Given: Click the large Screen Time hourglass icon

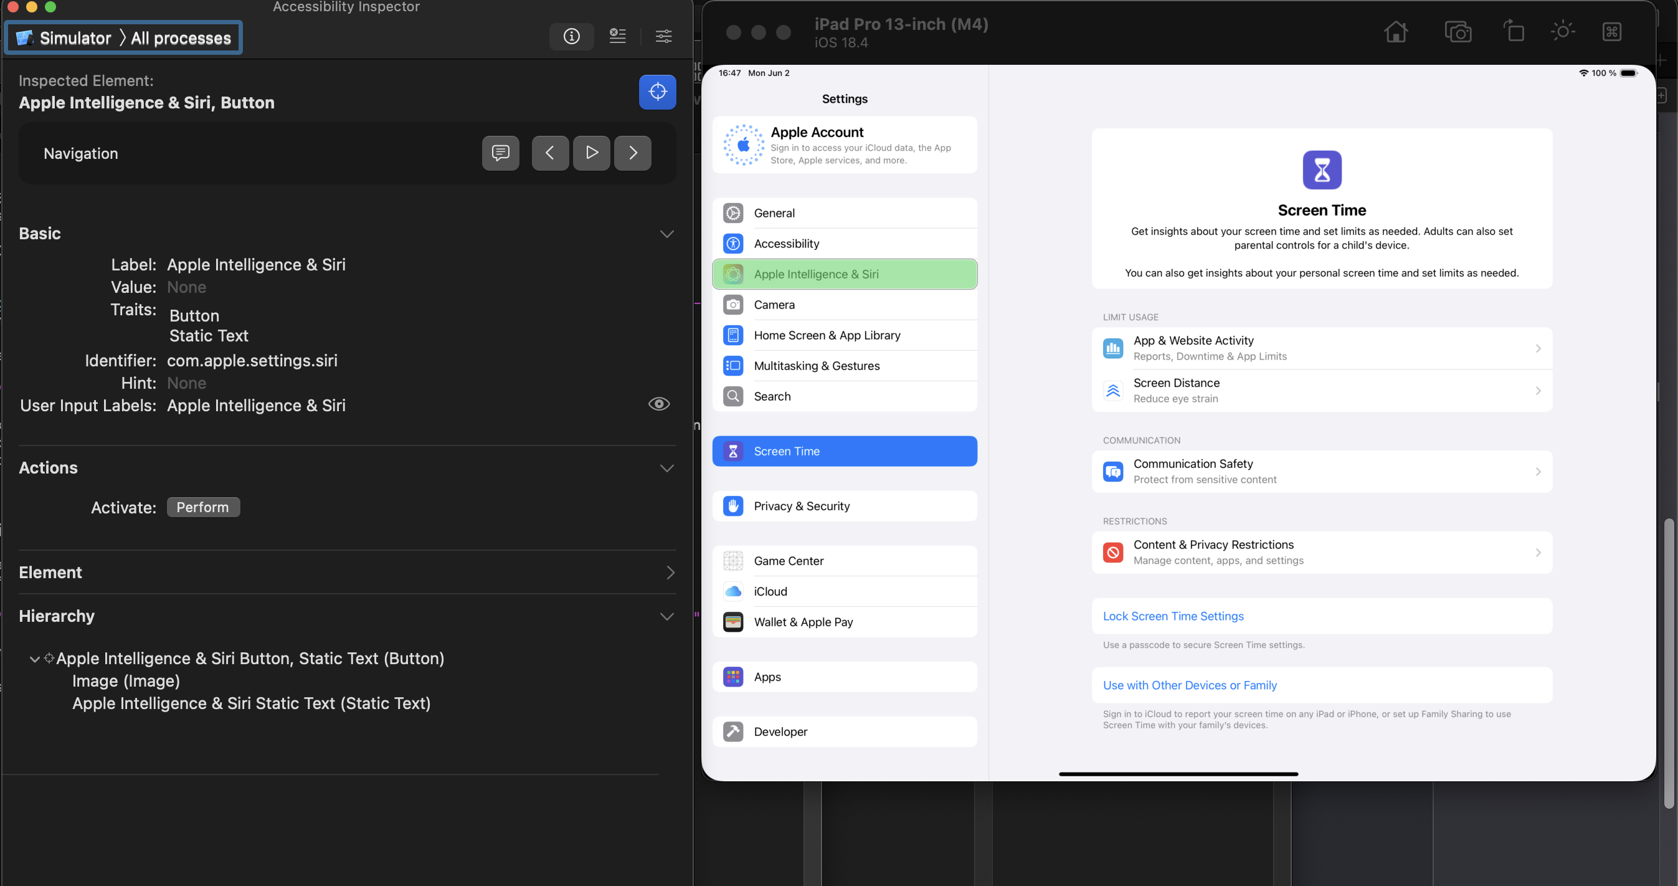Looking at the screenshot, I should [1322, 170].
